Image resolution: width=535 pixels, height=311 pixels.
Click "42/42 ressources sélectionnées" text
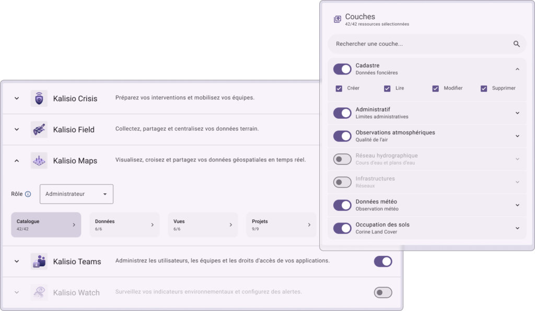coord(377,24)
